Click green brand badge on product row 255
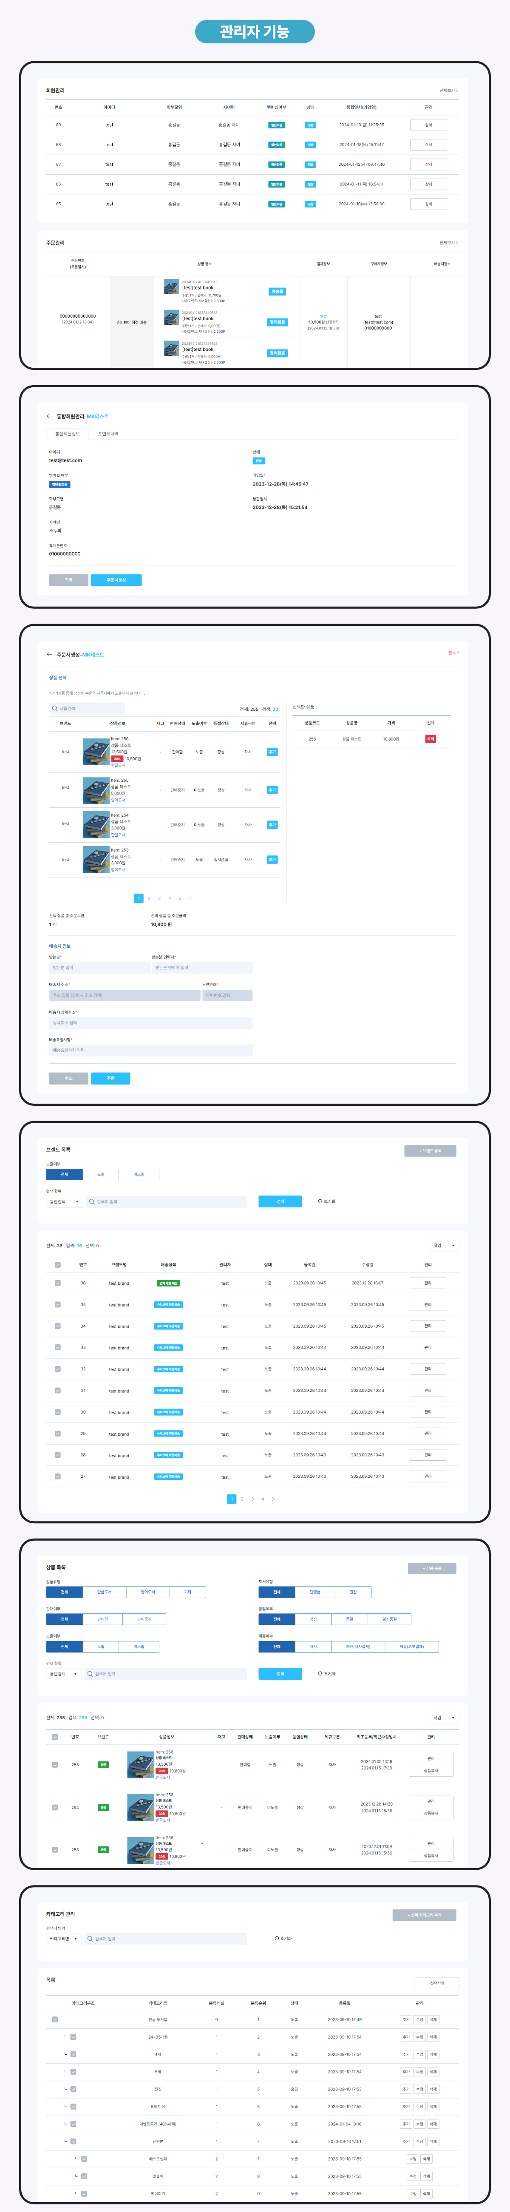The image size is (510, 2212). (103, 1765)
